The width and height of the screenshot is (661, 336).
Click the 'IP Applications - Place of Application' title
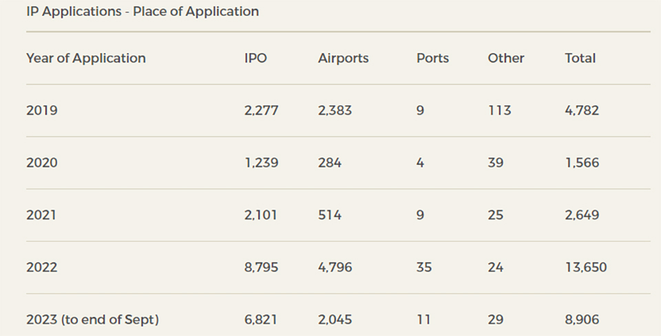tap(143, 12)
